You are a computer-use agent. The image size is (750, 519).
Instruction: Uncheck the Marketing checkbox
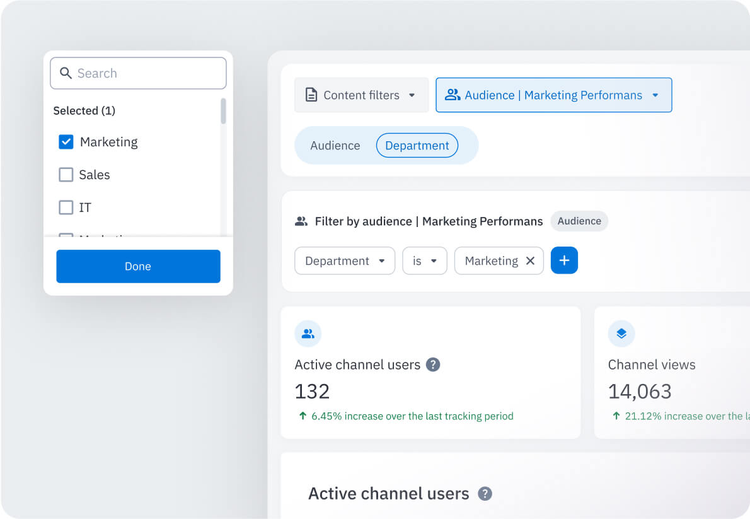66,142
